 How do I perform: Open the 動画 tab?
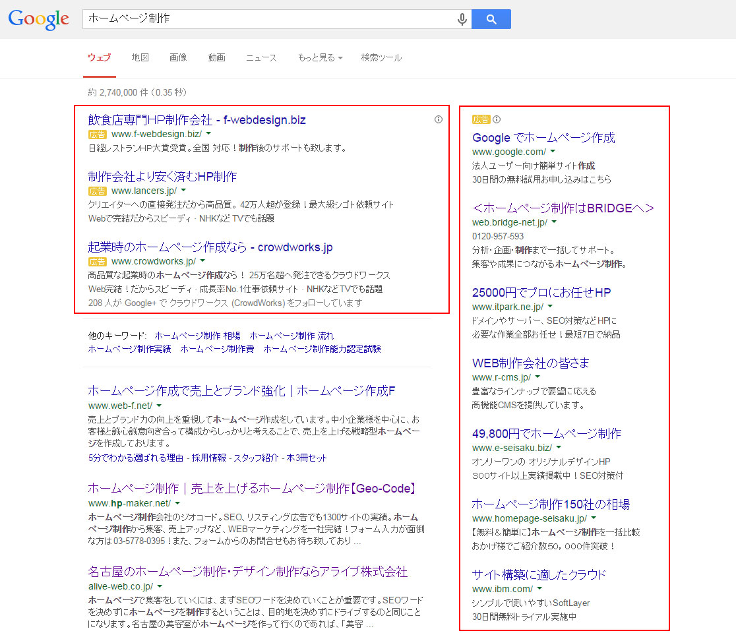217,58
